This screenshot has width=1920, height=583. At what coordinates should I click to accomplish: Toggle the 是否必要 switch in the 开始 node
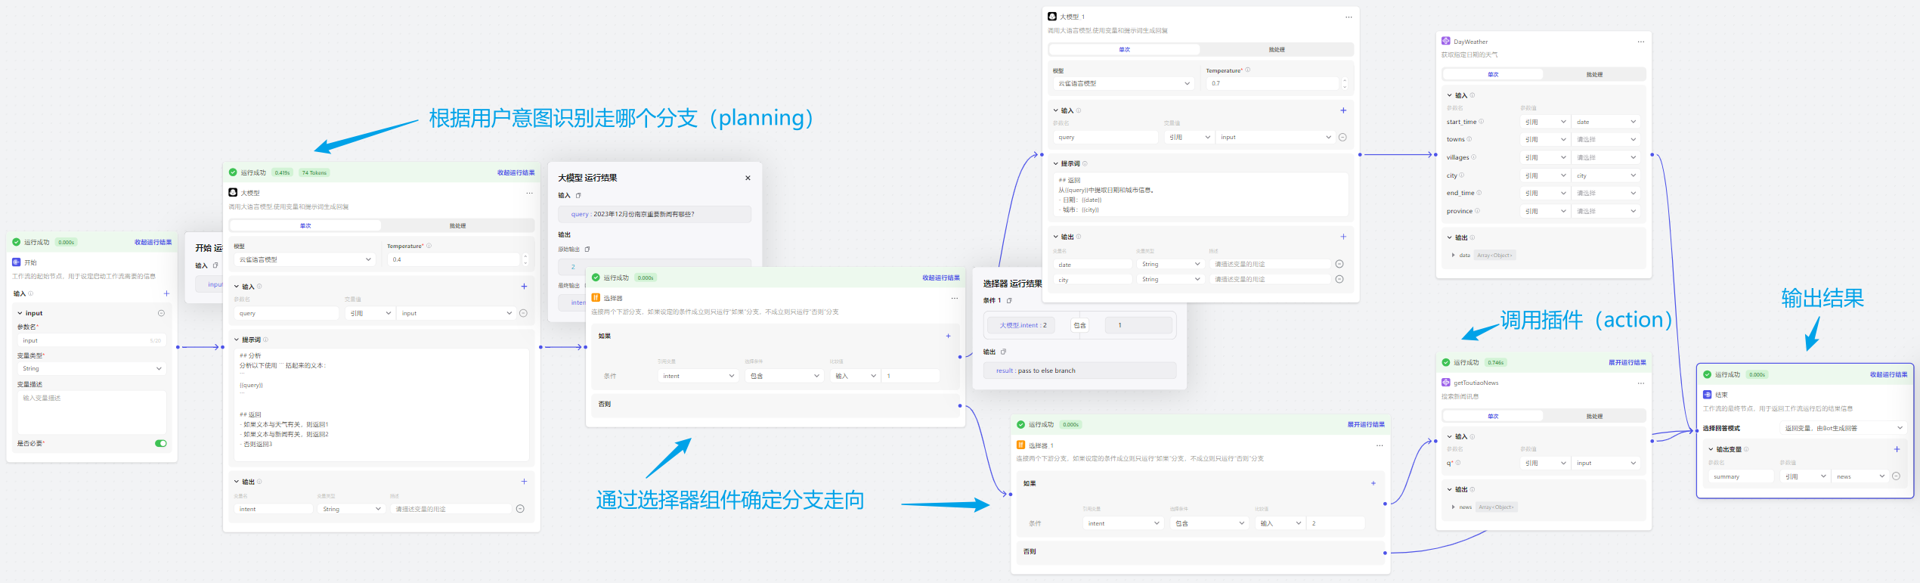(x=160, y=443)
